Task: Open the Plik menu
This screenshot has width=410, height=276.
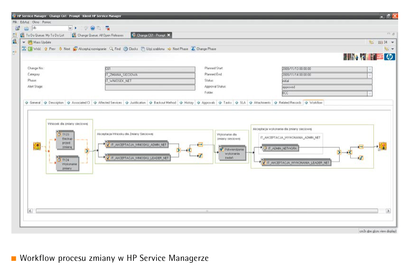Action: coord(15,22)
